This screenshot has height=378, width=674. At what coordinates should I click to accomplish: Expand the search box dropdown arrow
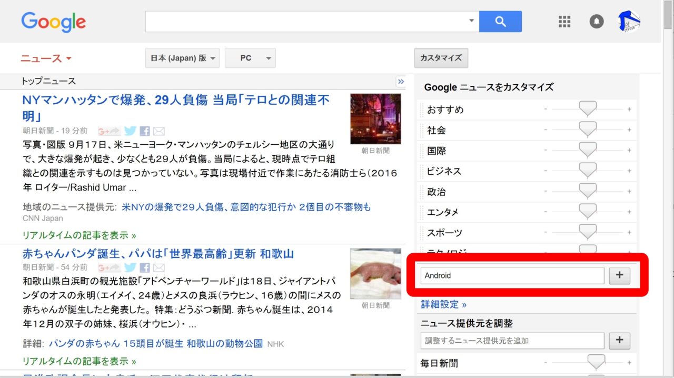471,22
